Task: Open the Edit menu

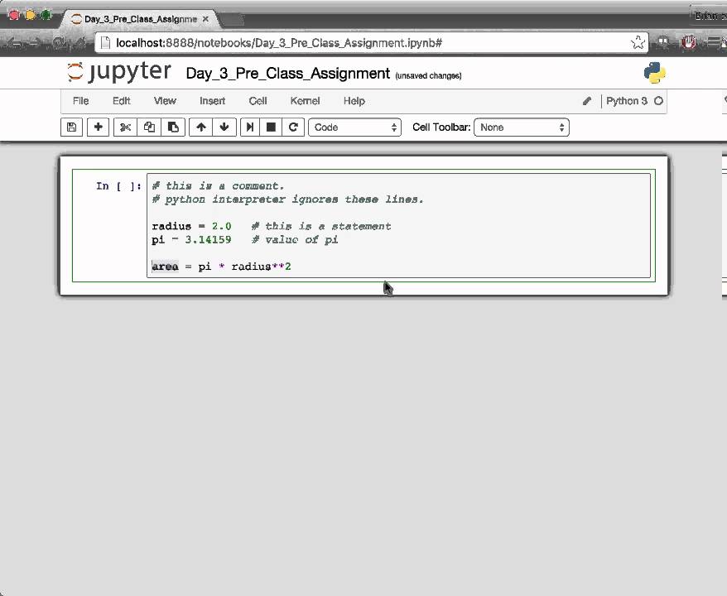Action: 122,101
